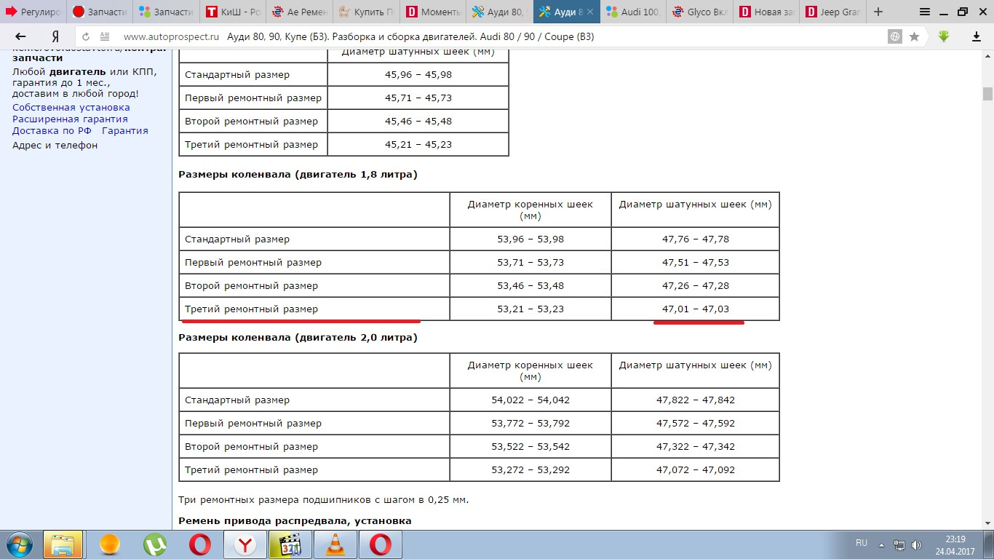
Task: Switch to the Регулиро tab
Action: 34,12
